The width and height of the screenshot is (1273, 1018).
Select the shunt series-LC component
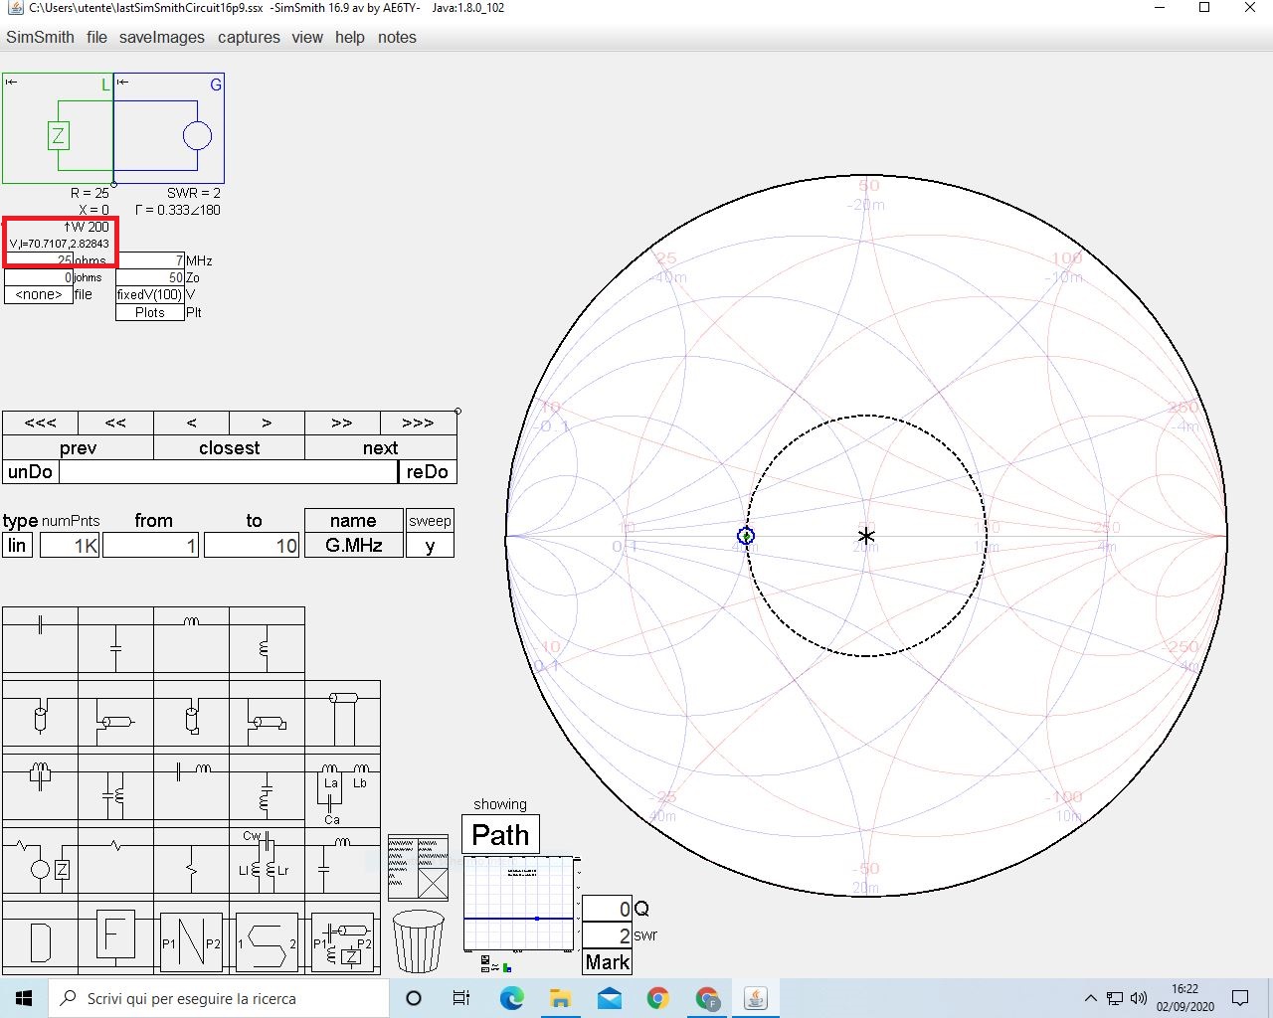267,790
